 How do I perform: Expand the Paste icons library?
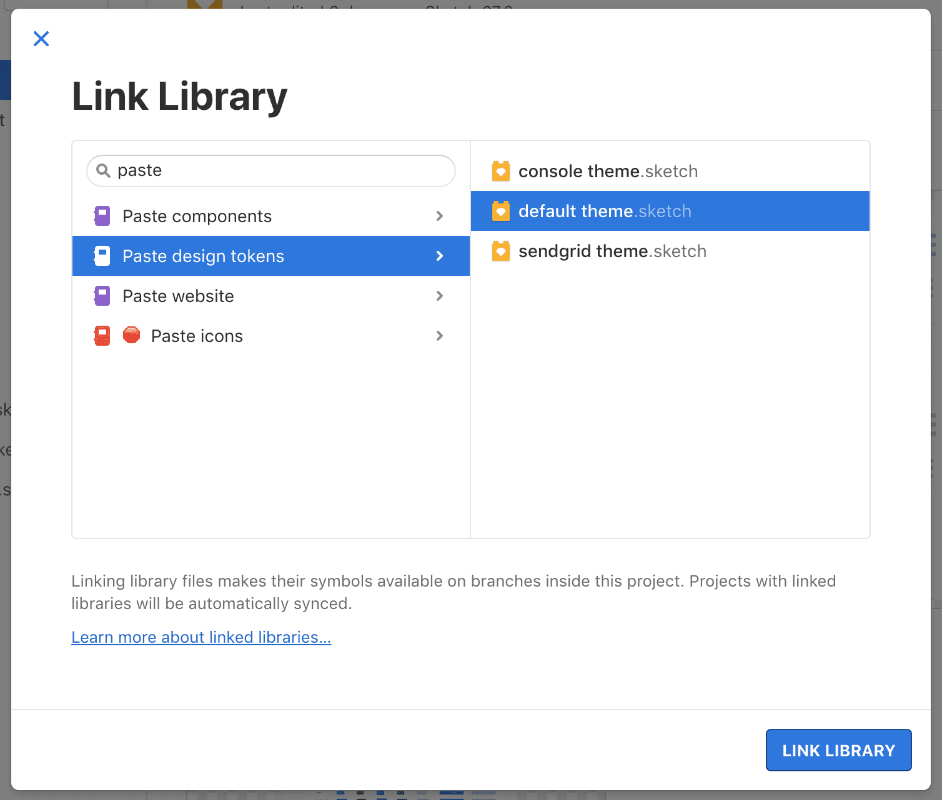tap(440, 336)
